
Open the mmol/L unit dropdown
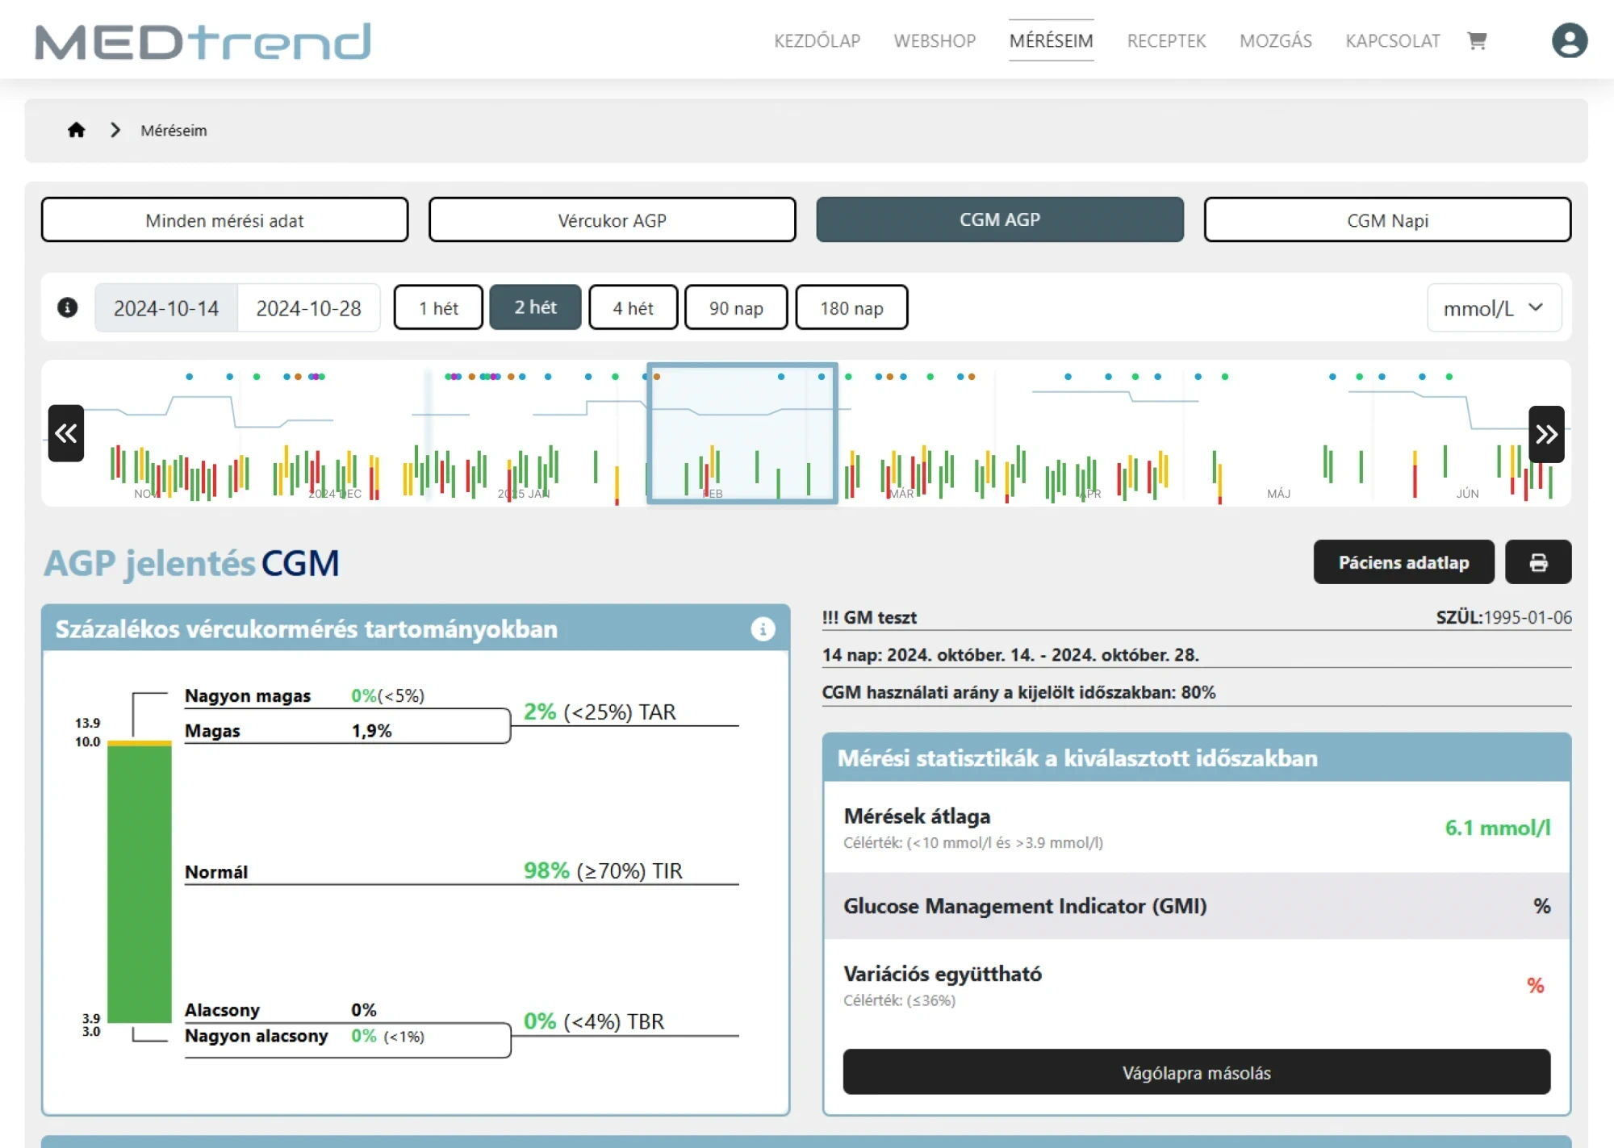point(1493,308)
